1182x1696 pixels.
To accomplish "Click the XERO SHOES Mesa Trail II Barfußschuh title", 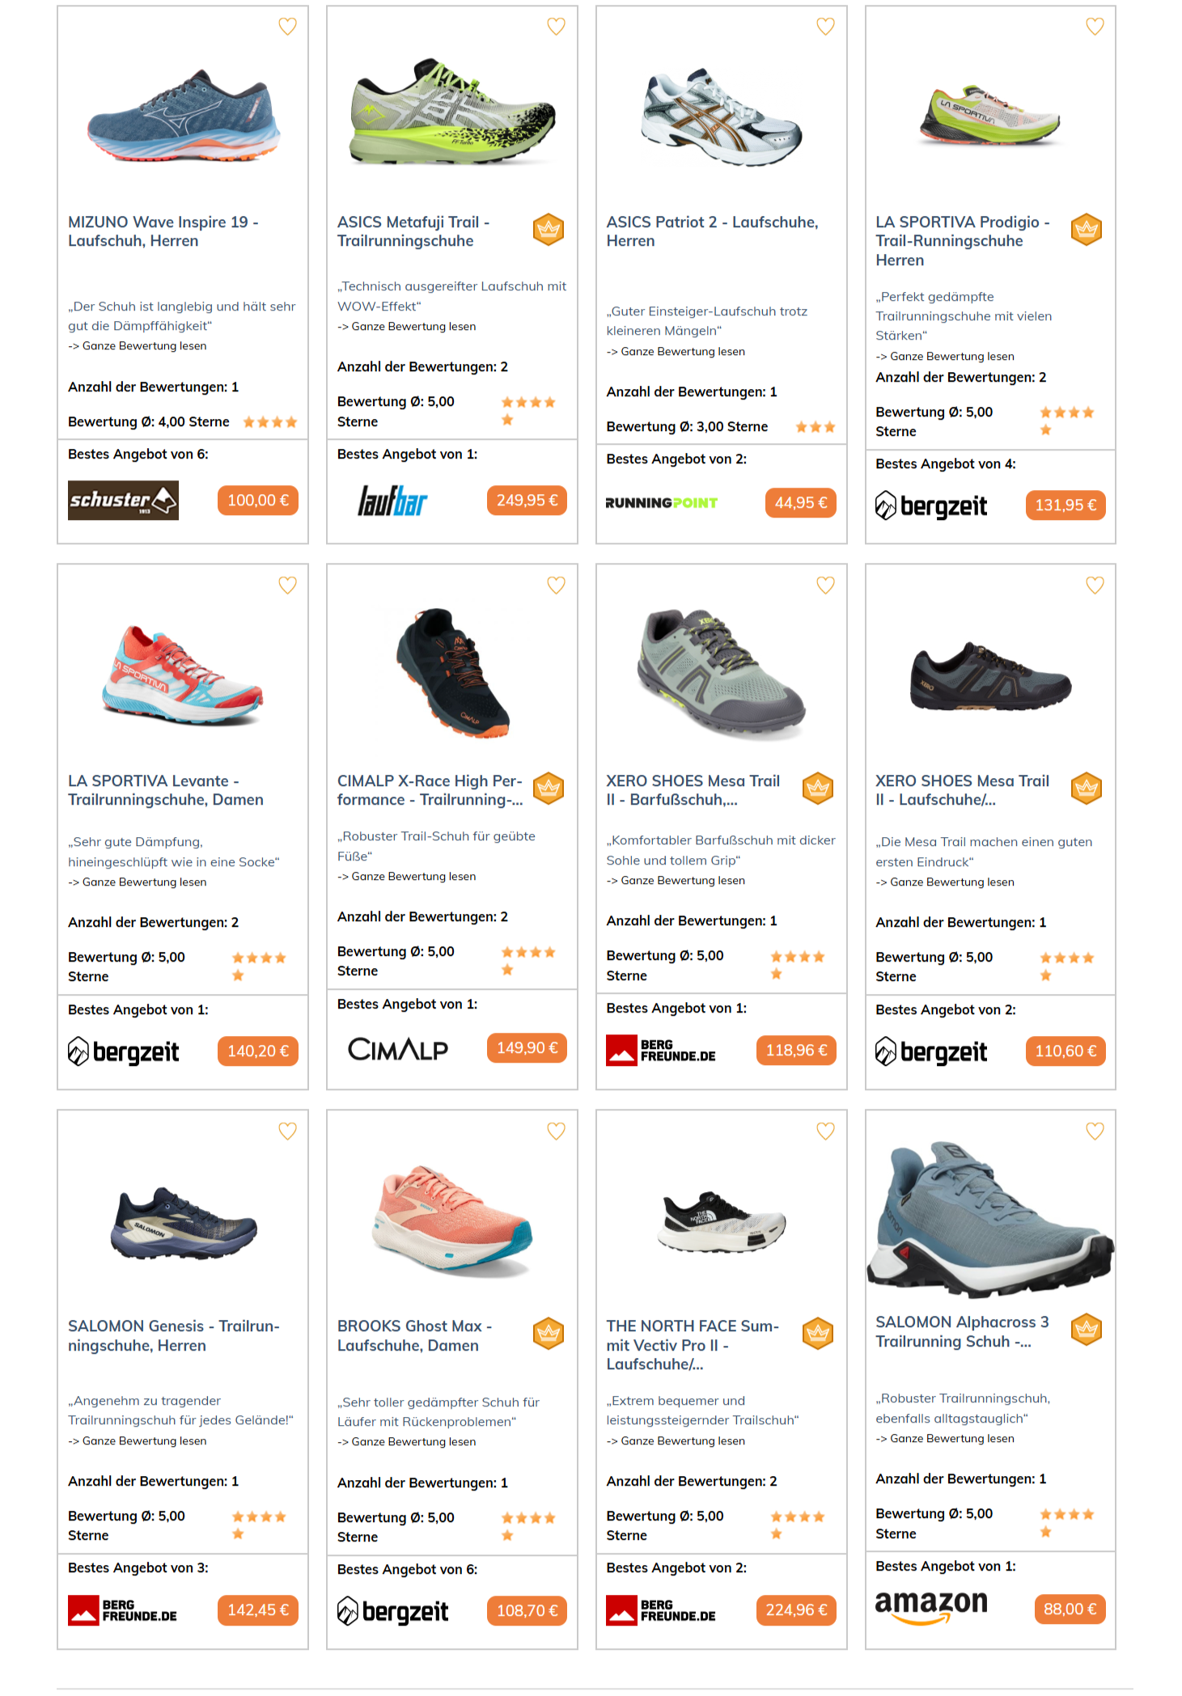I will pyautogui.click(x=693, y=790).
